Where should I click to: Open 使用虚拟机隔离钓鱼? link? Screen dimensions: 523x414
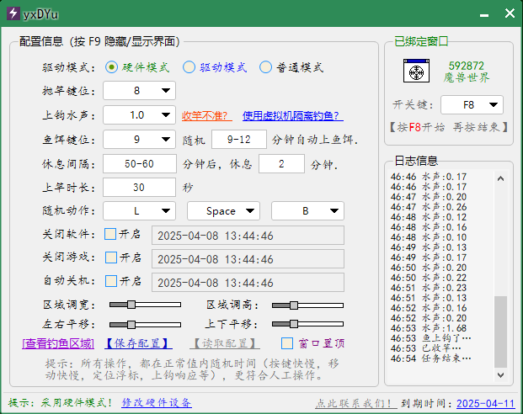click(291, 116)
